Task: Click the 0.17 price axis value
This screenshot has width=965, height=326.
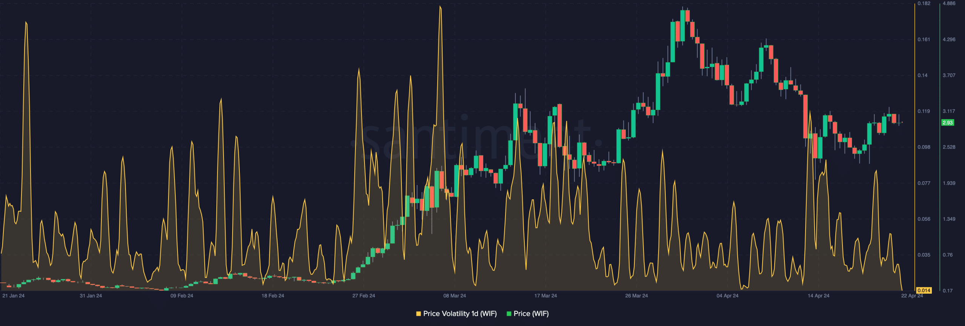Action: click(948, 291)
